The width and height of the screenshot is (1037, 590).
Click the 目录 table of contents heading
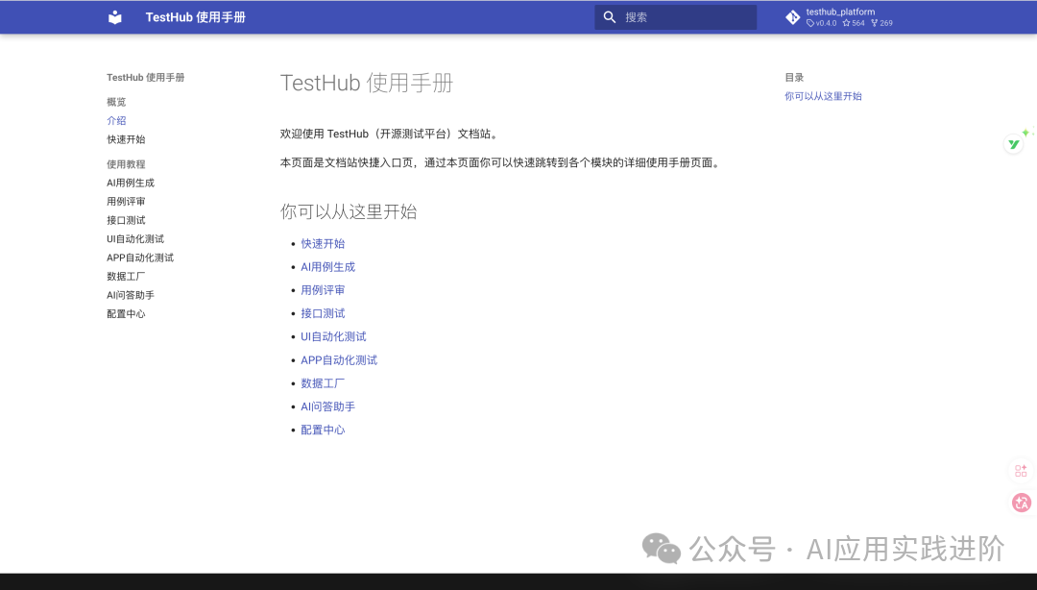[794, 78]
